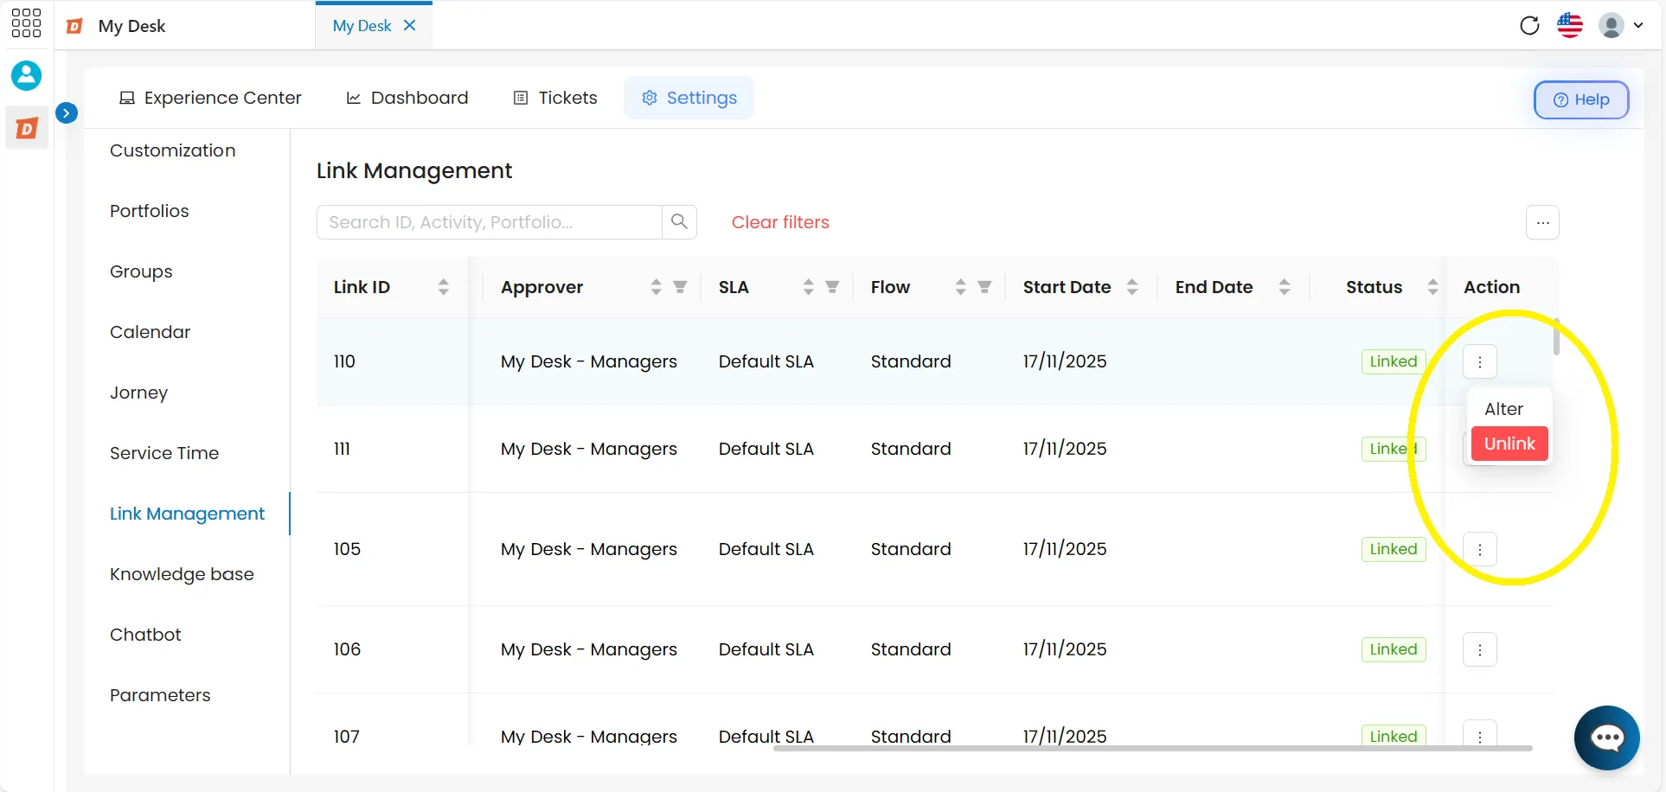Image resolution: width=1666 pixels, height=792 pixels.
Task: Open the chat support bubble
Action: pos(1607,738)
